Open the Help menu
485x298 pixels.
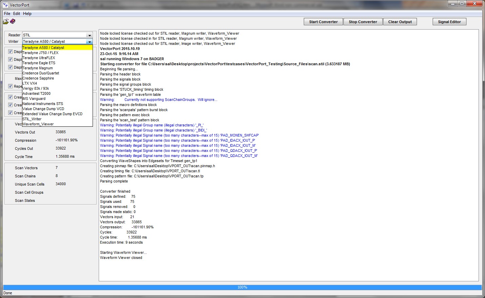point(27,14)
